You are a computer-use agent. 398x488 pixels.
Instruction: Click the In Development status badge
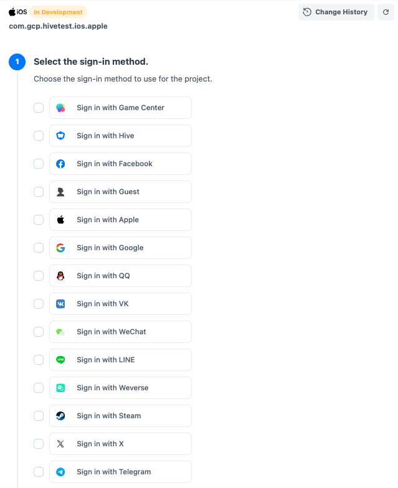(x=58, y=12)
